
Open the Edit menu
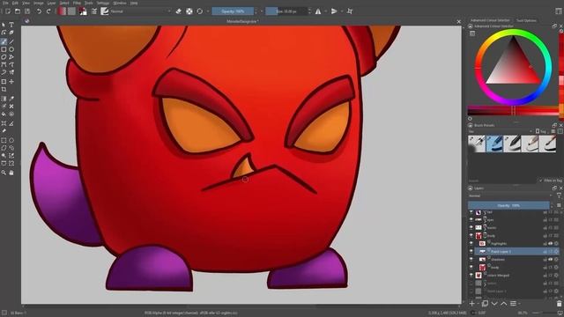(x=16, y=3)
